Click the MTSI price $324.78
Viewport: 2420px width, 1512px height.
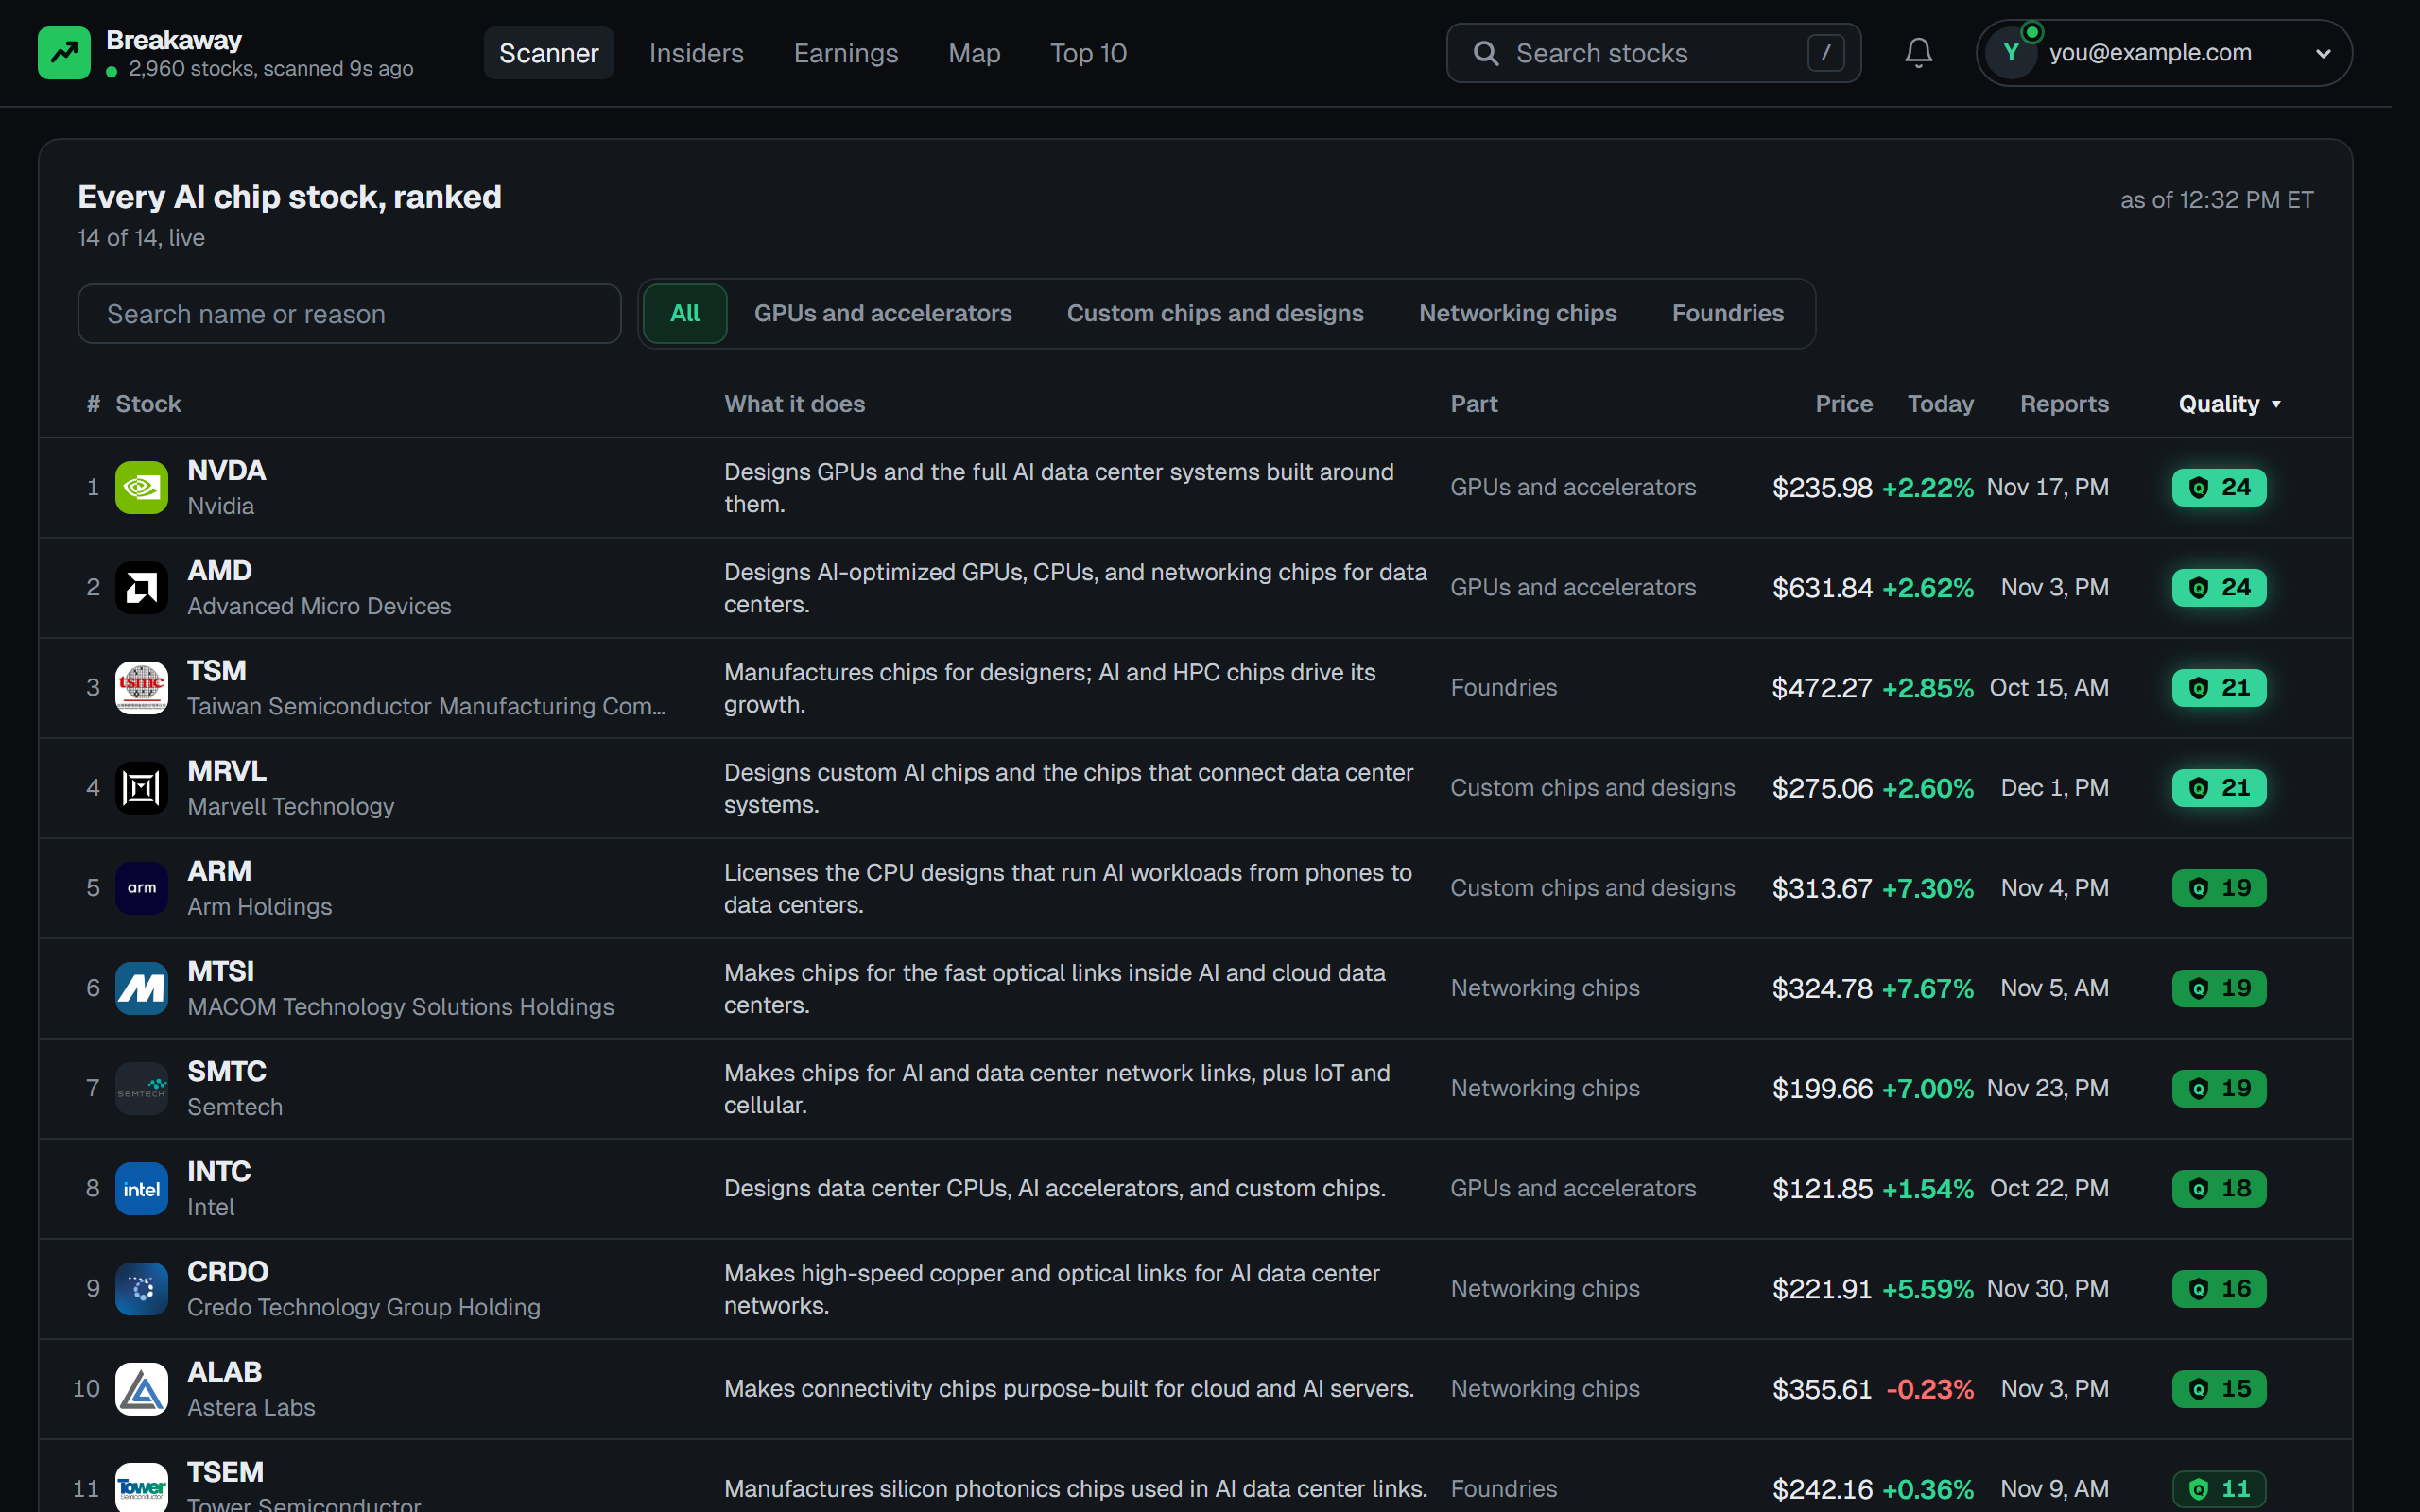coord(1821,988)
